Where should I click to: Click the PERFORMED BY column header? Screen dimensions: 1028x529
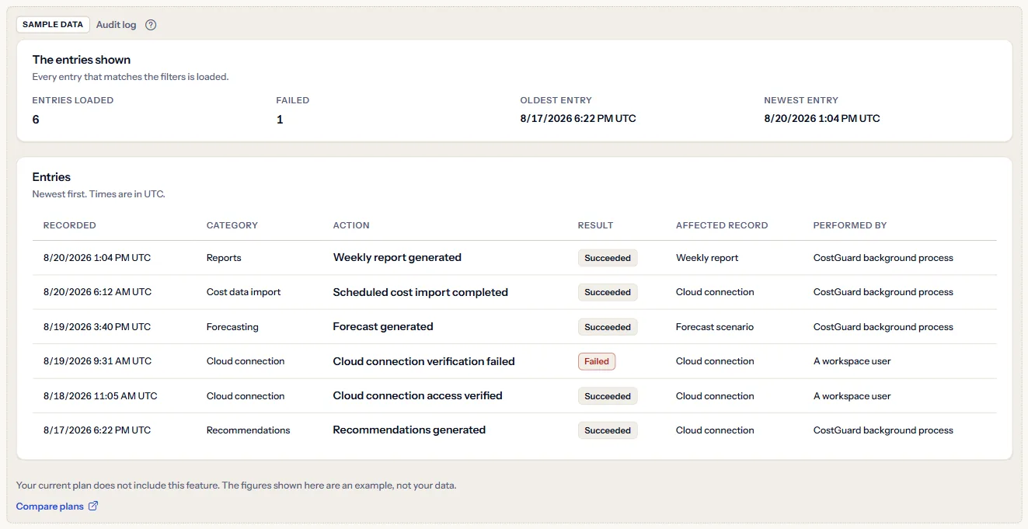pos(850,225)
